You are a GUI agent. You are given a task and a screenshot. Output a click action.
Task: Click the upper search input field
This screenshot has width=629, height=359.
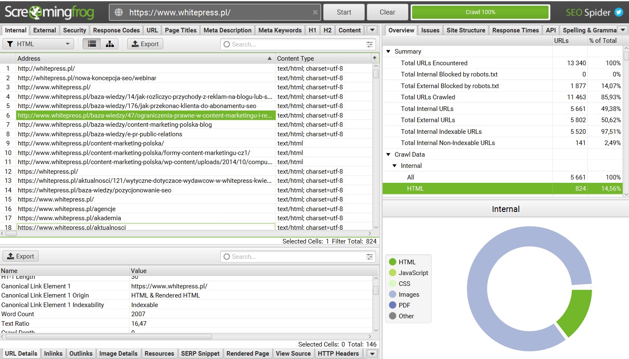click(298, 44)
